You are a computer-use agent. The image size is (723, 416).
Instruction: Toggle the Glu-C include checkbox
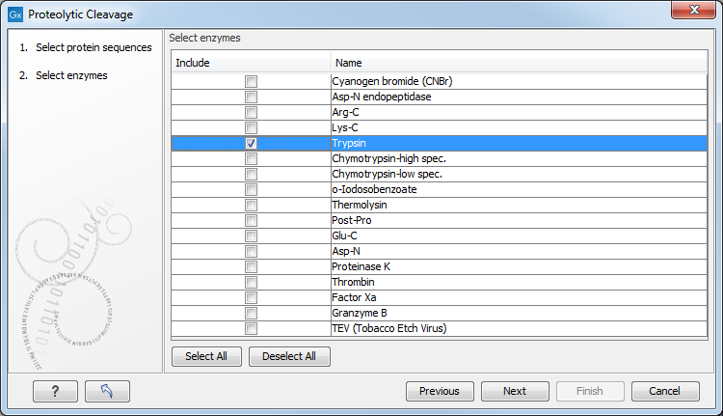coord(251,236)
